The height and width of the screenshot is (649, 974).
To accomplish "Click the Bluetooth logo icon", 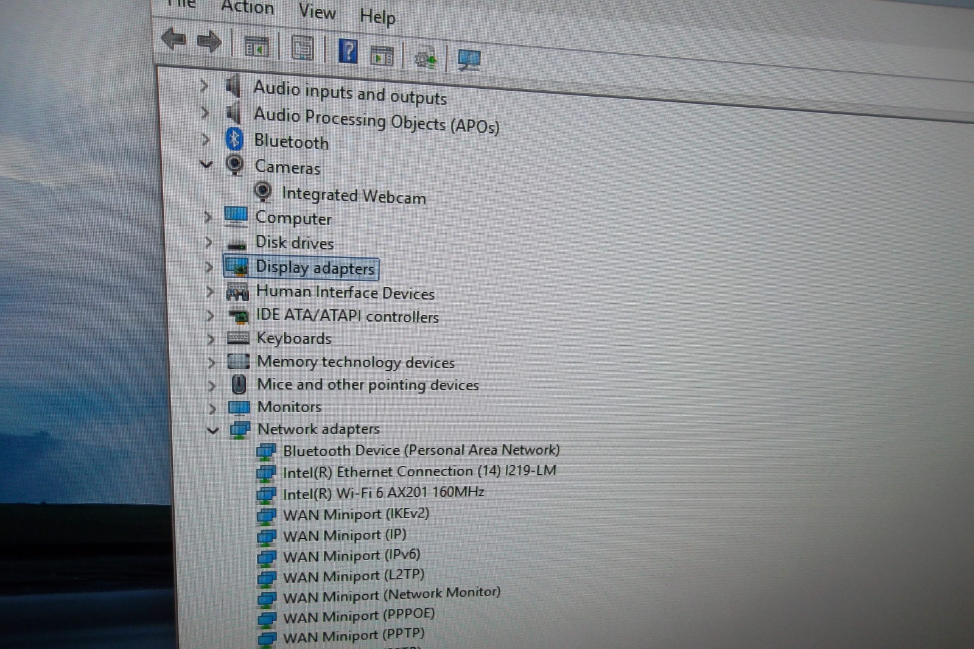I will (x=234, y=139).
